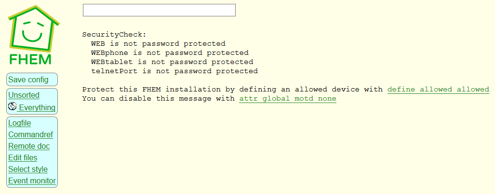Click the telnetPort warning line
This screenshot has width=495, height=194.
pos(174,71)
